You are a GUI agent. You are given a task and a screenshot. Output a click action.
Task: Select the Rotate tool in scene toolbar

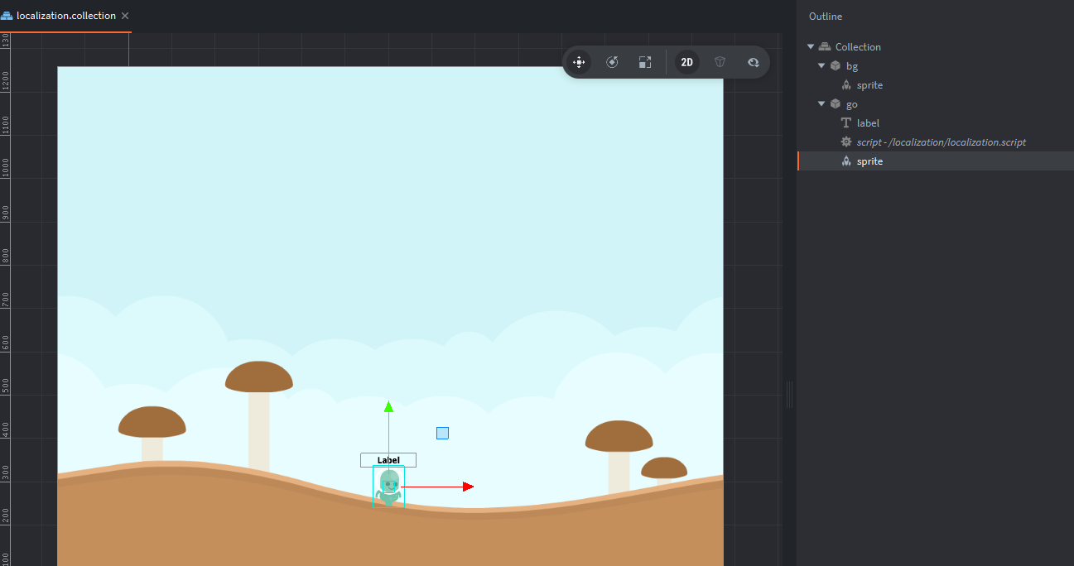[612, 62]
